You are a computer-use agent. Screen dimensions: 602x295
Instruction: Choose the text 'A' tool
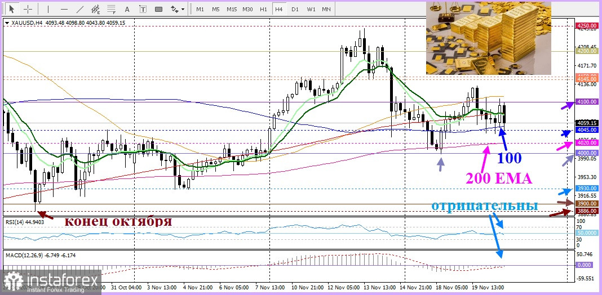(127, 9)
